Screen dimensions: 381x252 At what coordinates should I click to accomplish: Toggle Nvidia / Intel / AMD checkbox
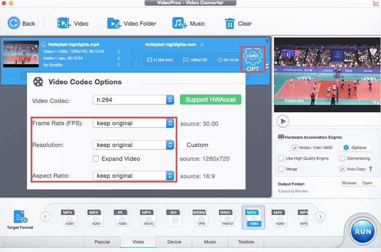tap(295, 147)
